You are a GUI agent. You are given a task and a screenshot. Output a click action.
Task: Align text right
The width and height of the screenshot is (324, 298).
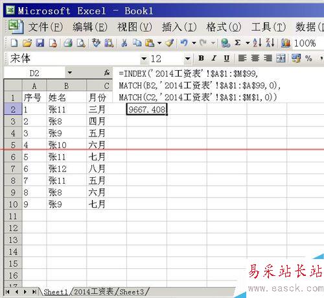tap(268, 58)
